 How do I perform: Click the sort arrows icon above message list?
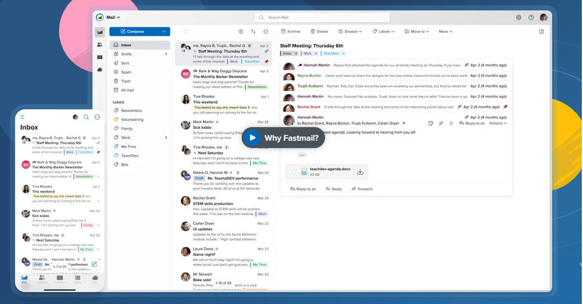[253, 32]
